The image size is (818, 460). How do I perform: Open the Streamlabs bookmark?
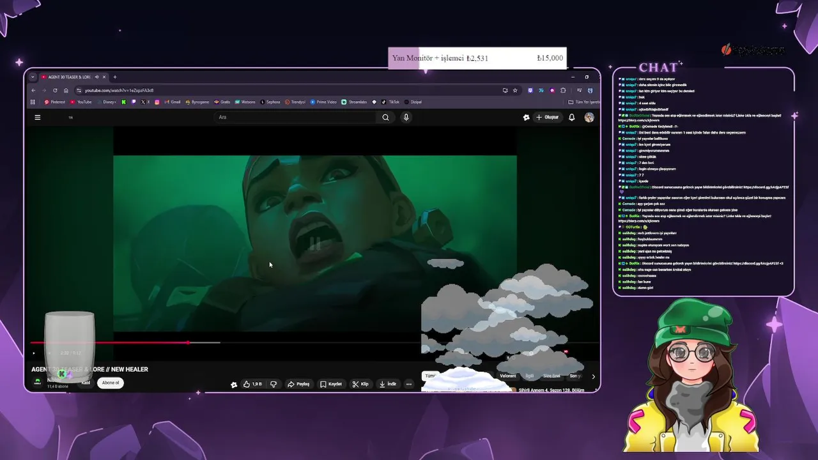(355, 102)
